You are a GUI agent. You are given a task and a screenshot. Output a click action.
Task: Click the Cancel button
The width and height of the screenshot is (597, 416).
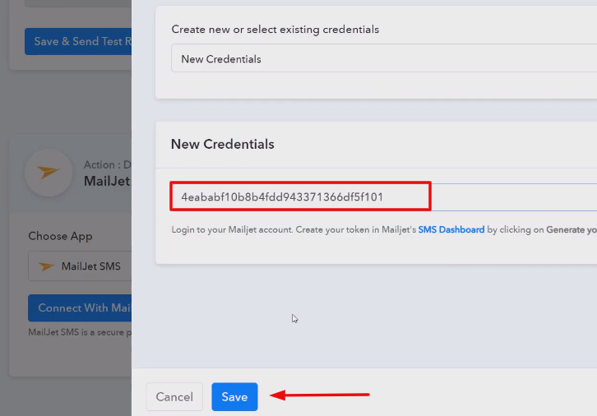(x=174, y=396)
